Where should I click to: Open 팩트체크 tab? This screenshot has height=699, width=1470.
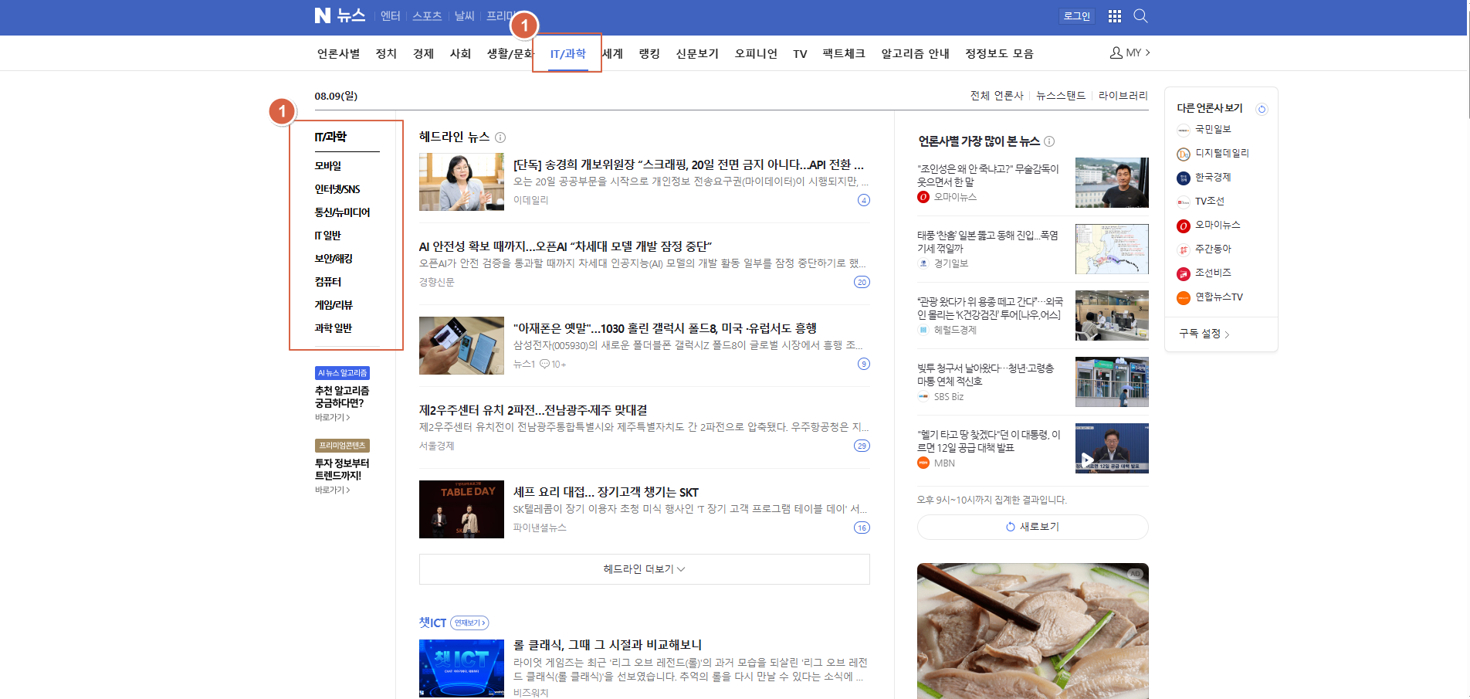pyautogui.click(x=844, y=53)
